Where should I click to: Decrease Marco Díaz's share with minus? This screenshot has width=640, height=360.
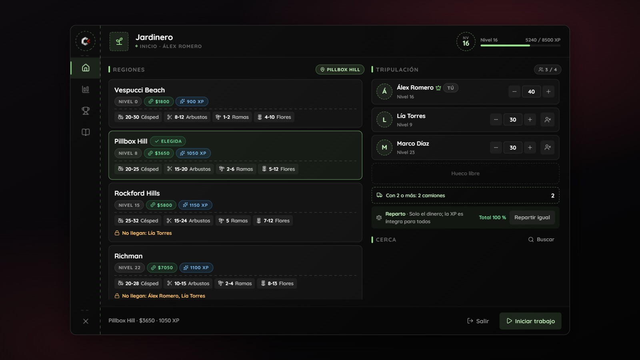pyautogui.click(x=496, y=148)
